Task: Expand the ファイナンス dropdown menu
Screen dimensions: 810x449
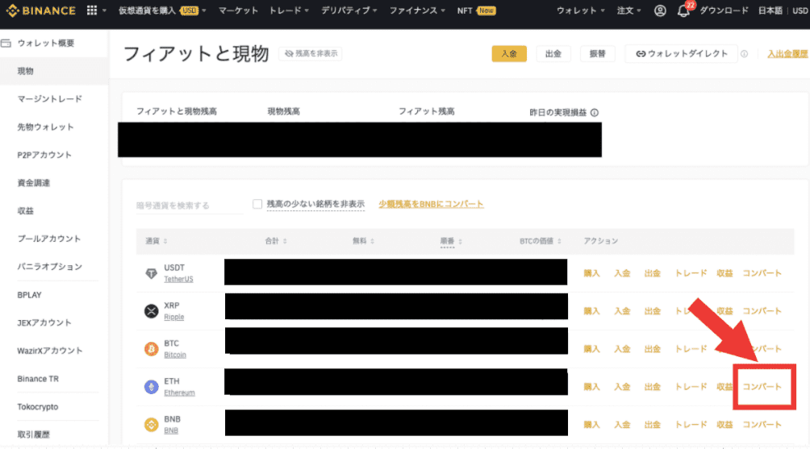Action: coord(417,10)
